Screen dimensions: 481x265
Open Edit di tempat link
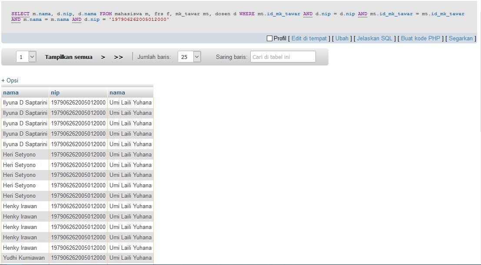click(309, 39)
